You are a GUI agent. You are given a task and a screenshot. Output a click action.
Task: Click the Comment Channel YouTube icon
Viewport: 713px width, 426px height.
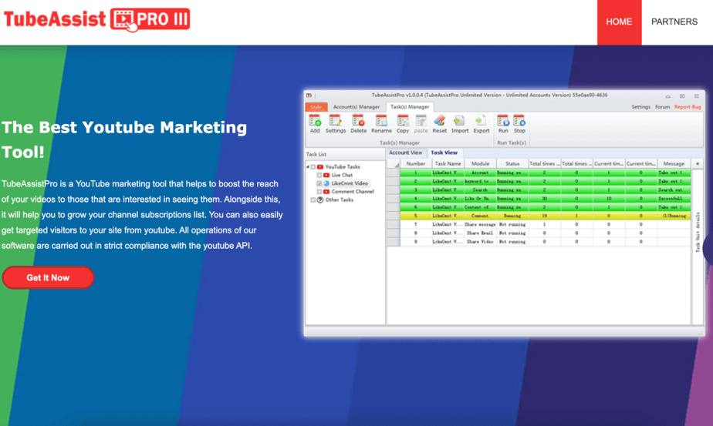pos(326,192)
